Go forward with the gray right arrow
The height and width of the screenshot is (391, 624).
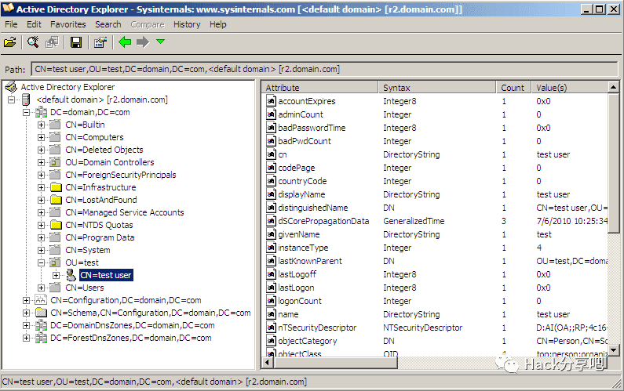[x=143, y=42]
